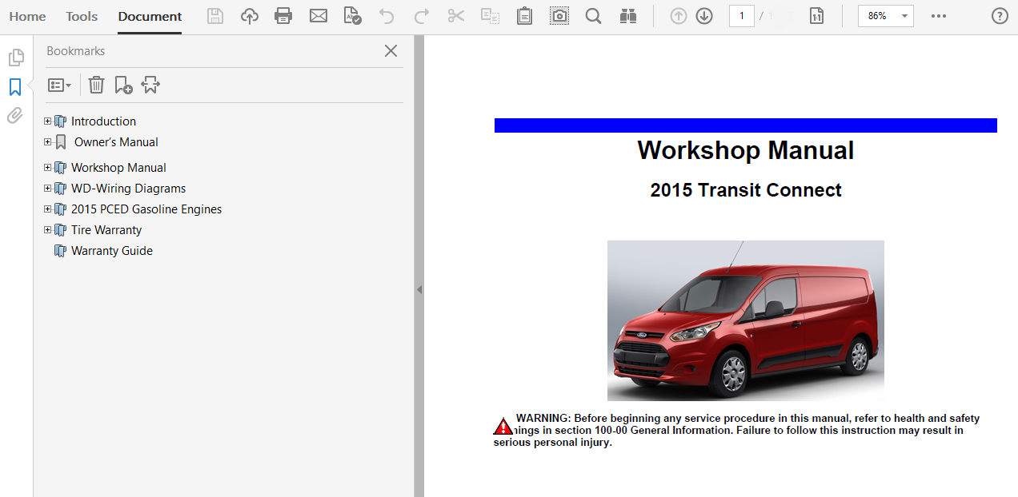Screen dimensions: 1018x497
Task: Take a snapshot with the camera tool
Action: (x=559, y=16)
